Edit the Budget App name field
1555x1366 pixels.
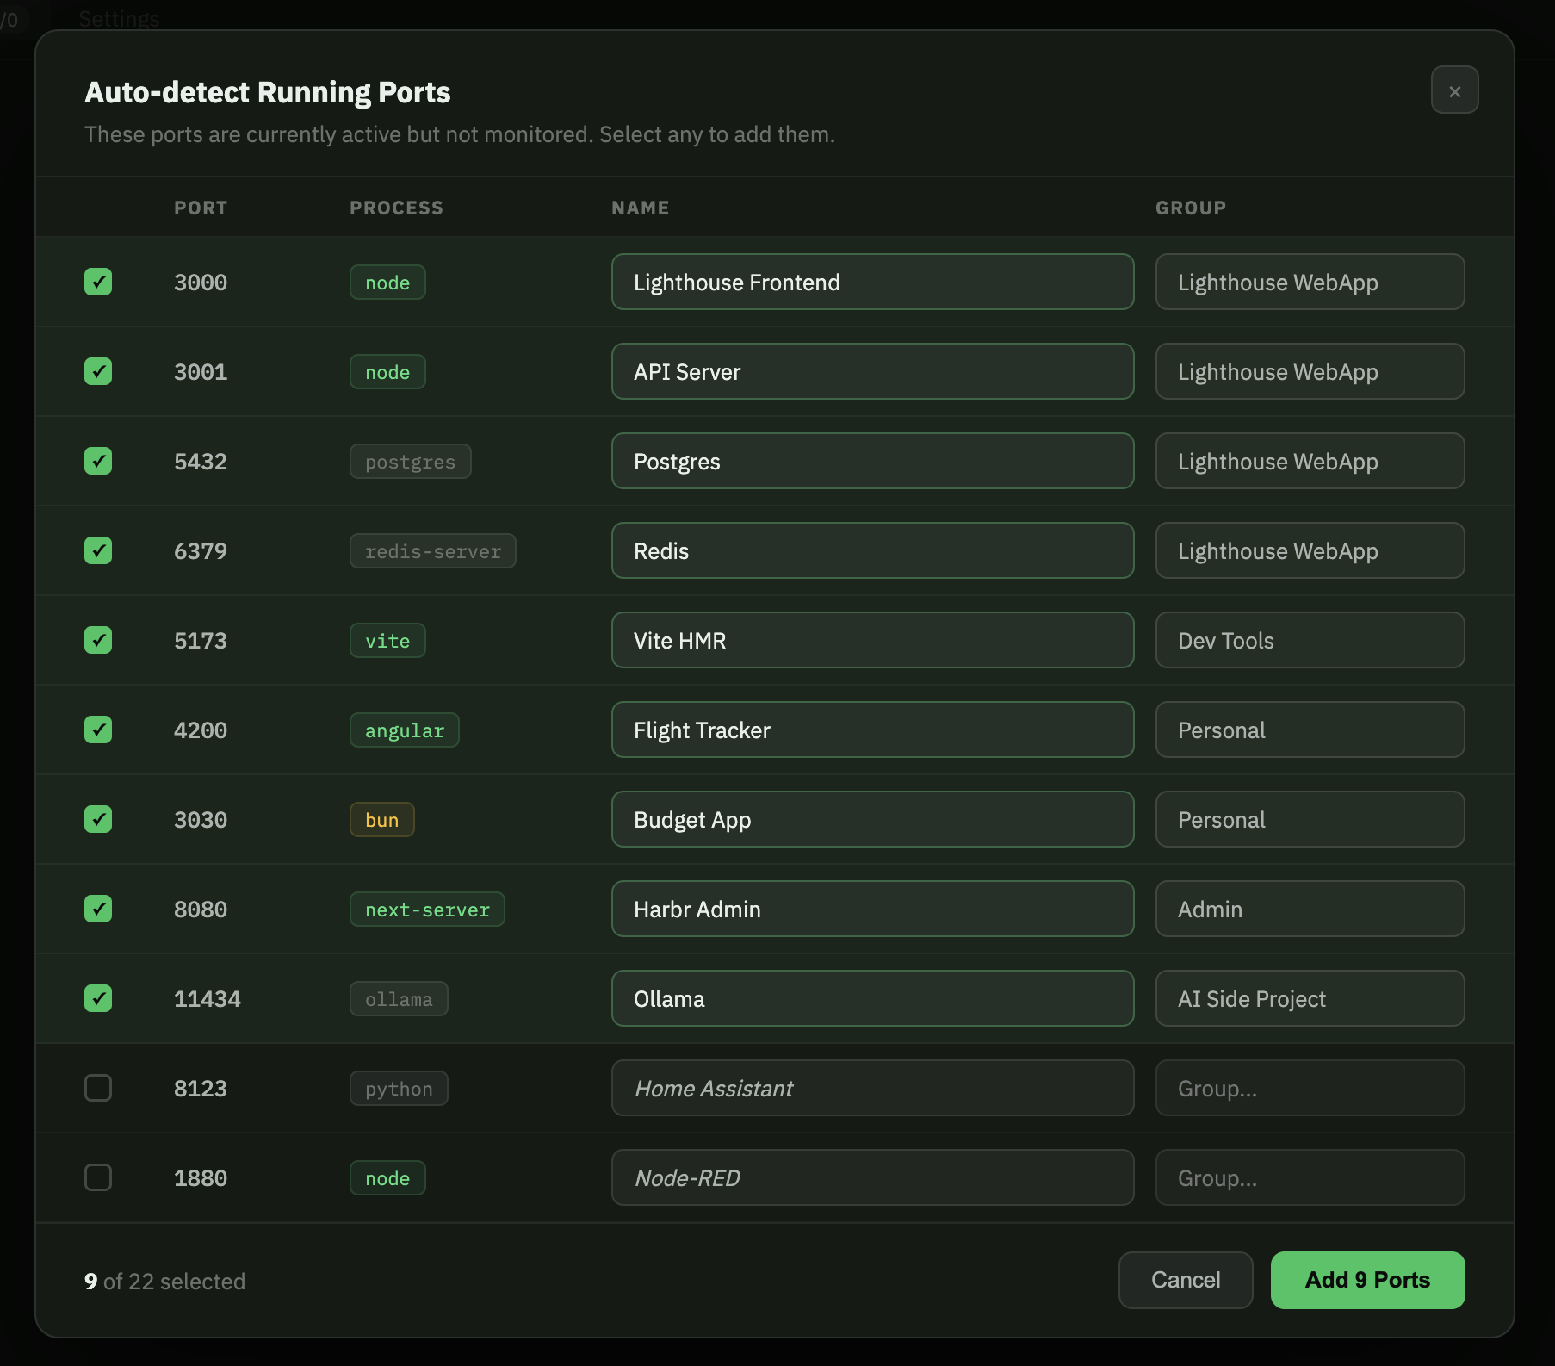(872, 819)
